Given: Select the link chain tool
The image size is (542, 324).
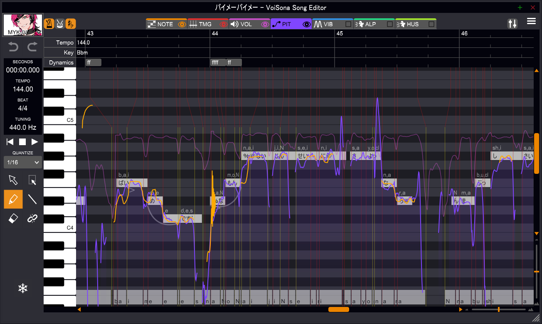Looking at the screenshot, I should [32, 218].
